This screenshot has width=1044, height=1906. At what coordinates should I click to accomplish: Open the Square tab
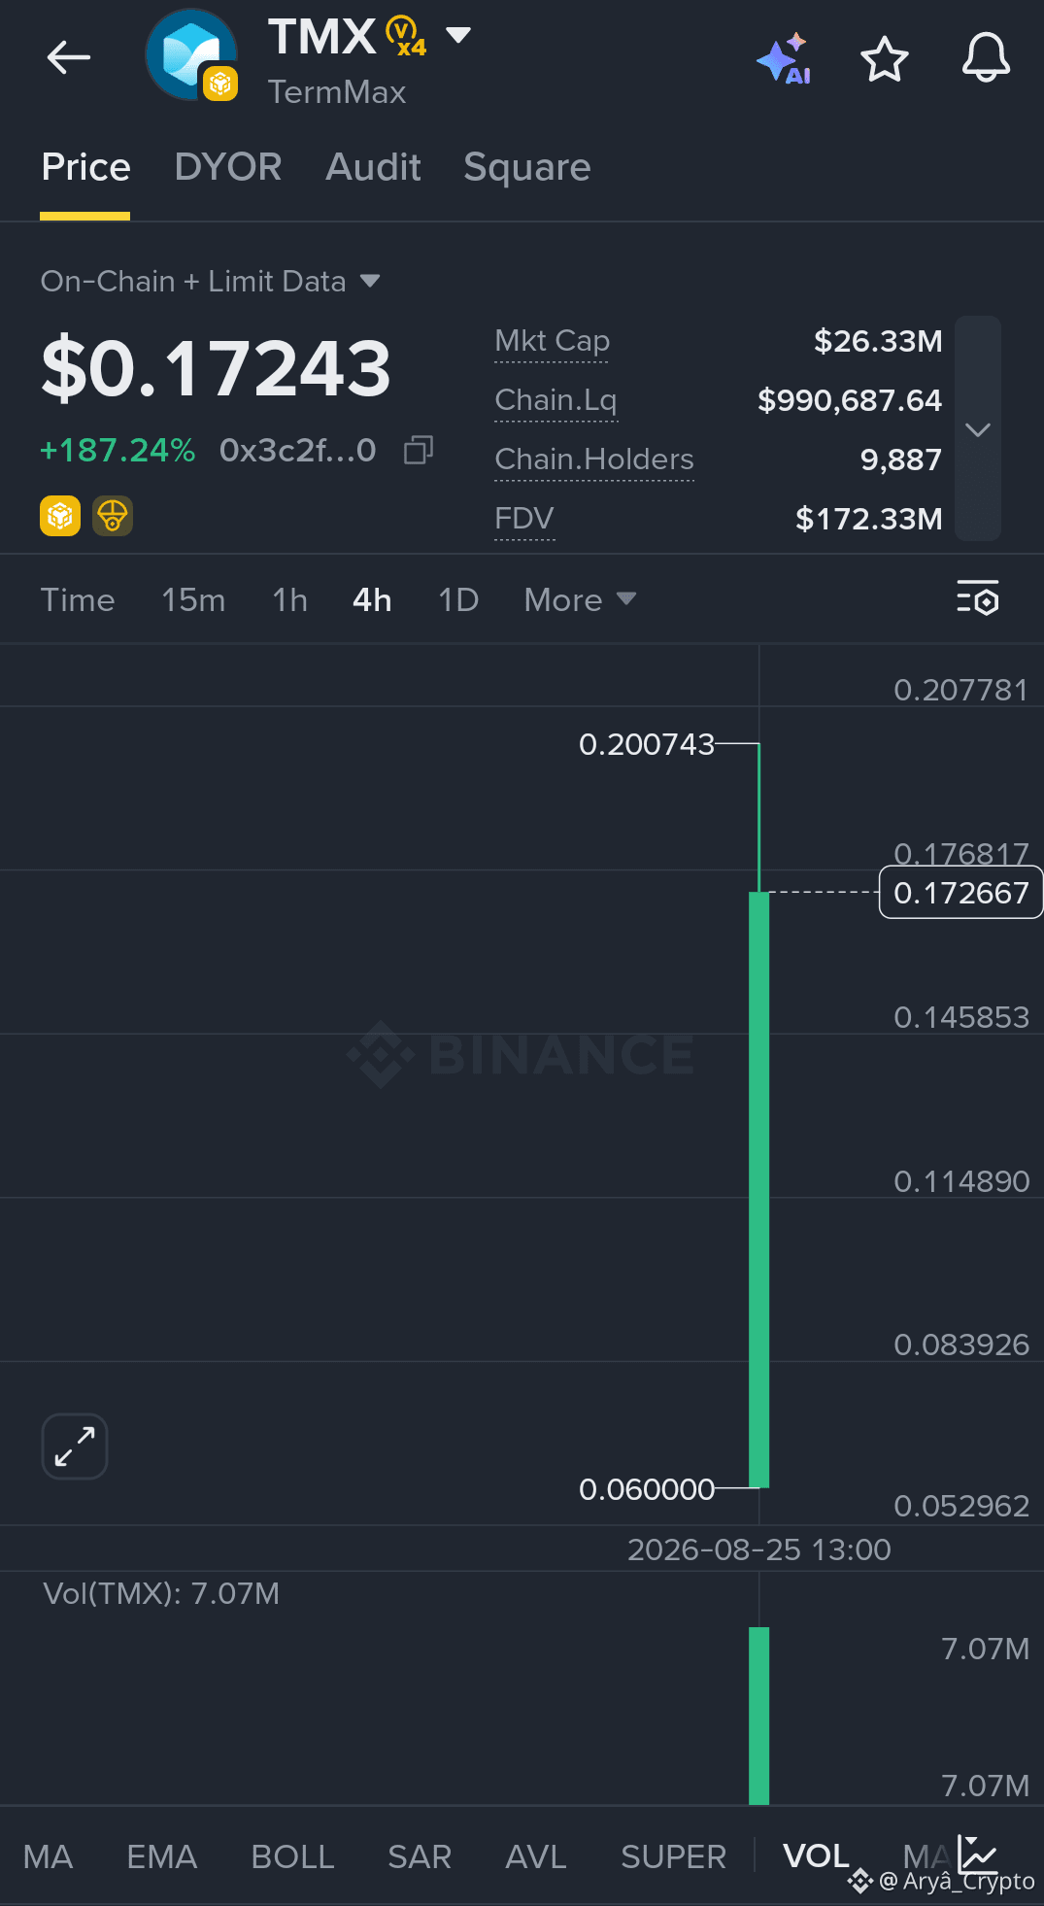click(527, 167)
